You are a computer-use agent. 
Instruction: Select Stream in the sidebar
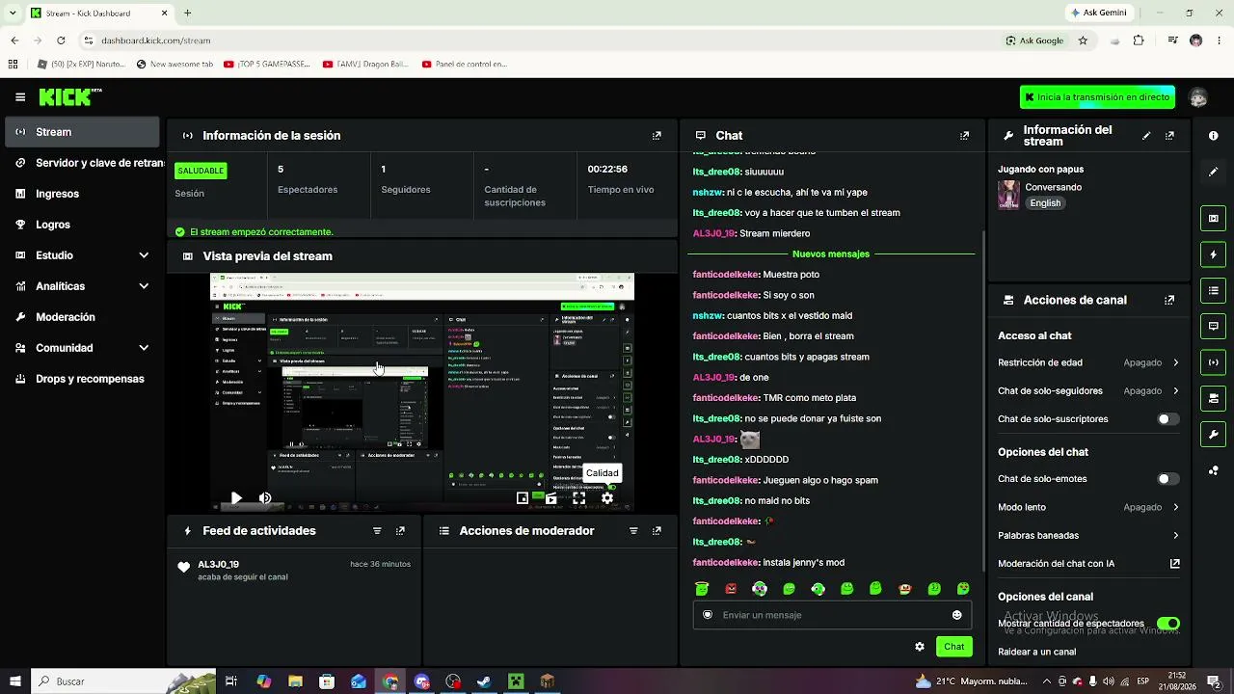point(82,132)
